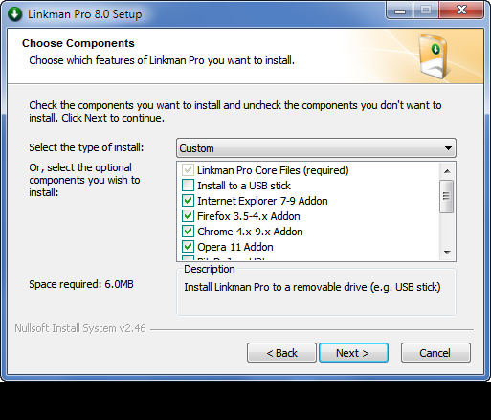Uncheck Firefox 3.5-4.x Addon
The width and height of the screenshot is (491, 420).
coord(188,216)
